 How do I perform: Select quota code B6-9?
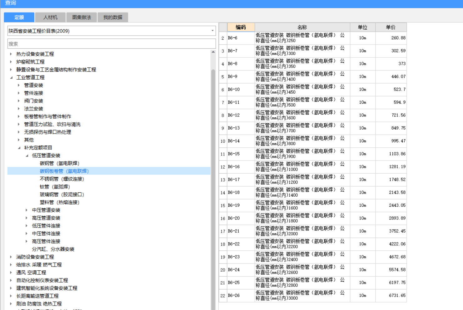241,76
